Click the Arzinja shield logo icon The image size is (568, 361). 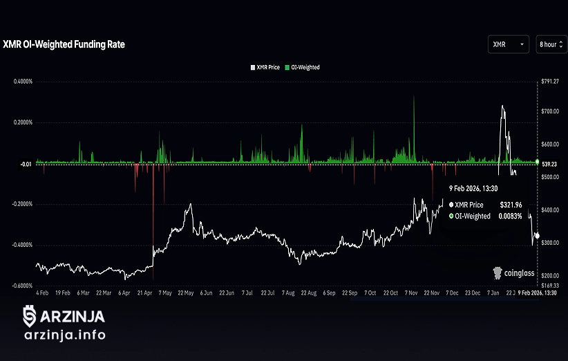(30, 317)
